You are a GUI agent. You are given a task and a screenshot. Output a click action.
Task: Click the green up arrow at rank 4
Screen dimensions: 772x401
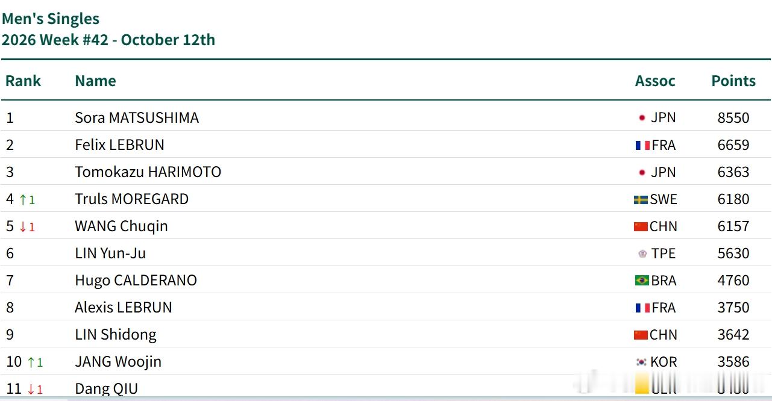coord(23,199)
